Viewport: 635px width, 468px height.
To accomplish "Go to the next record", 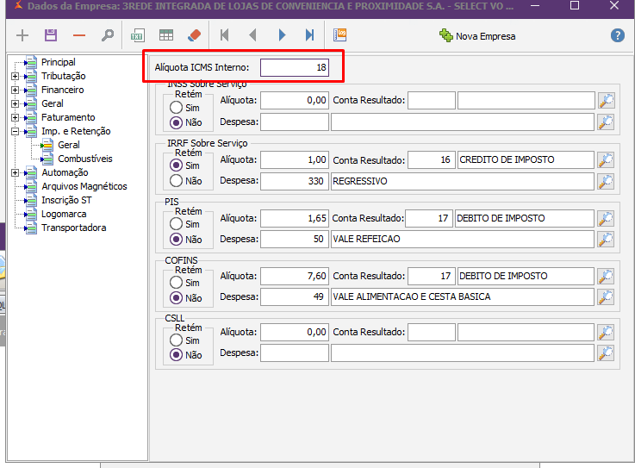I will [x=282, y=35].
